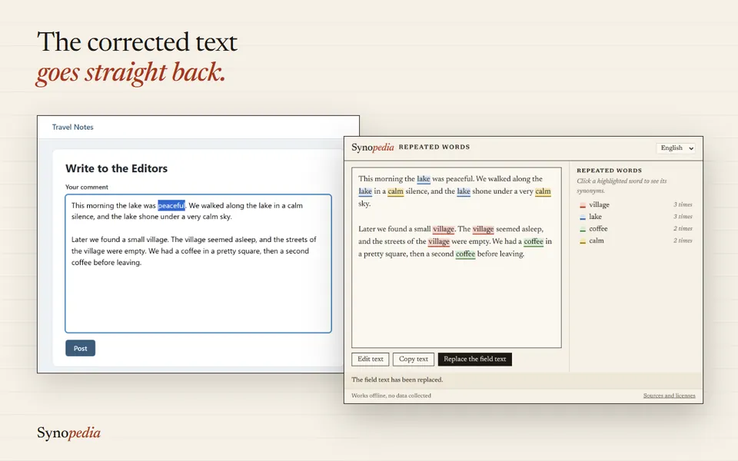
Task: Click the Post button in Travel Notes
Action: point(81,348)
